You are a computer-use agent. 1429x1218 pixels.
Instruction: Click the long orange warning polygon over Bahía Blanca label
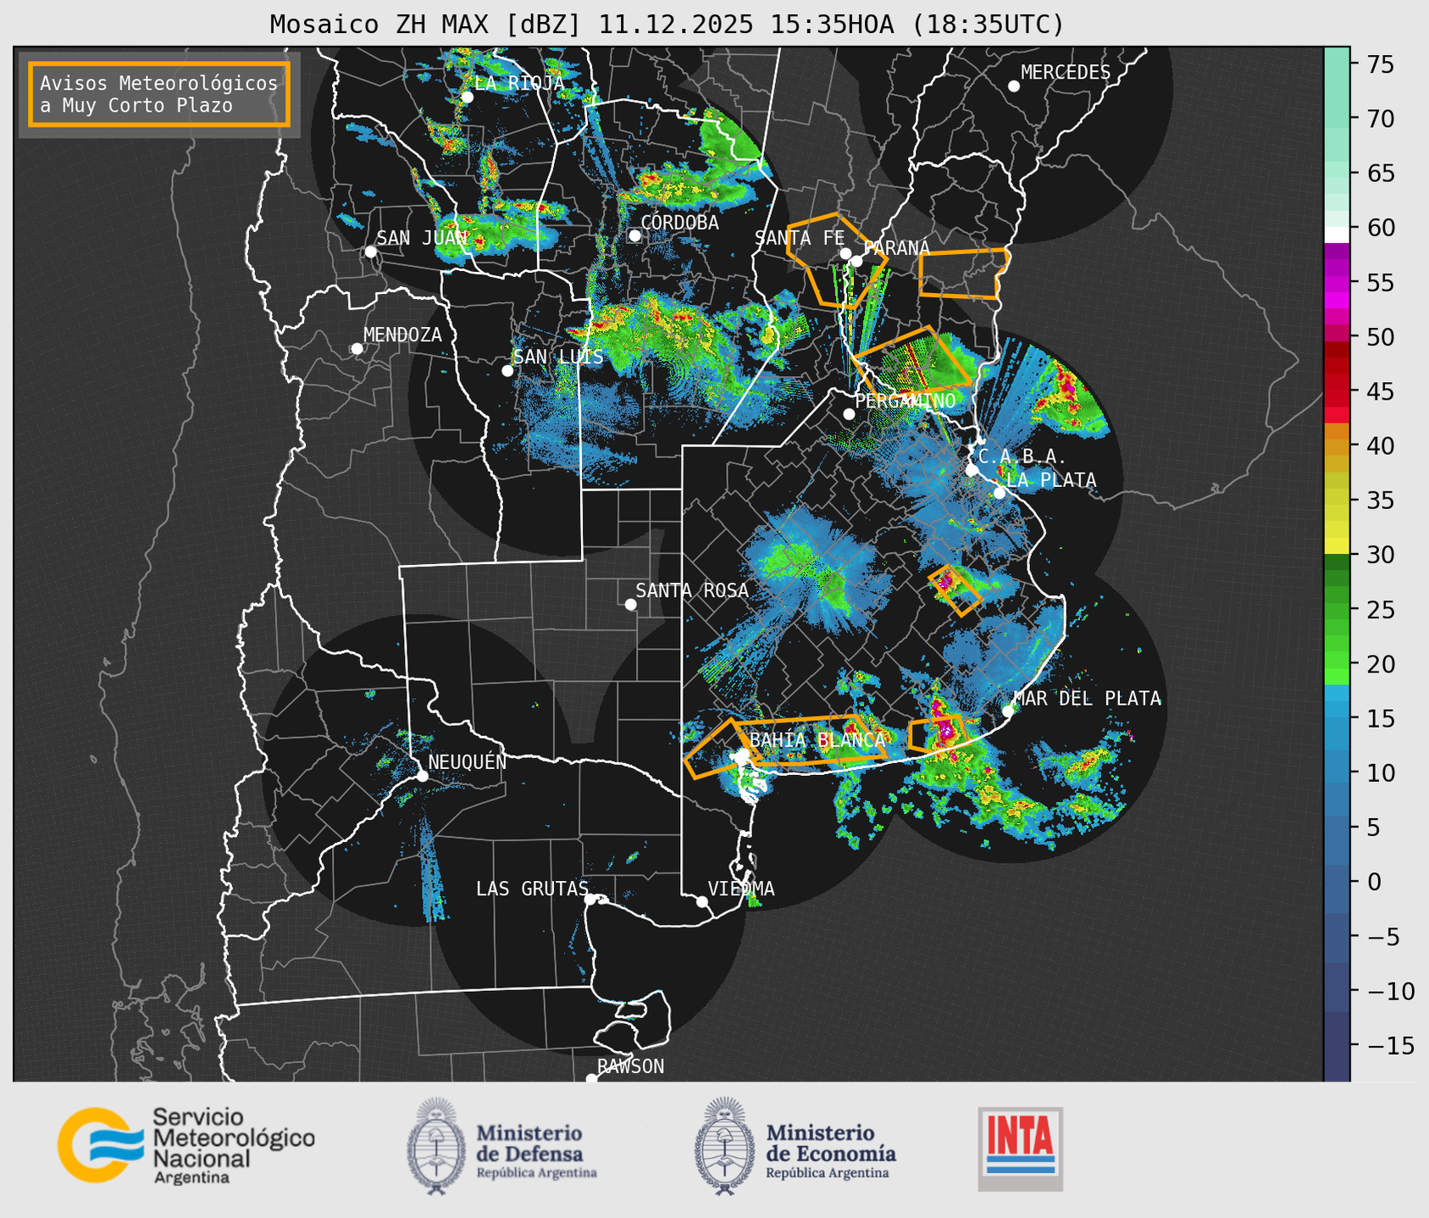811,742
